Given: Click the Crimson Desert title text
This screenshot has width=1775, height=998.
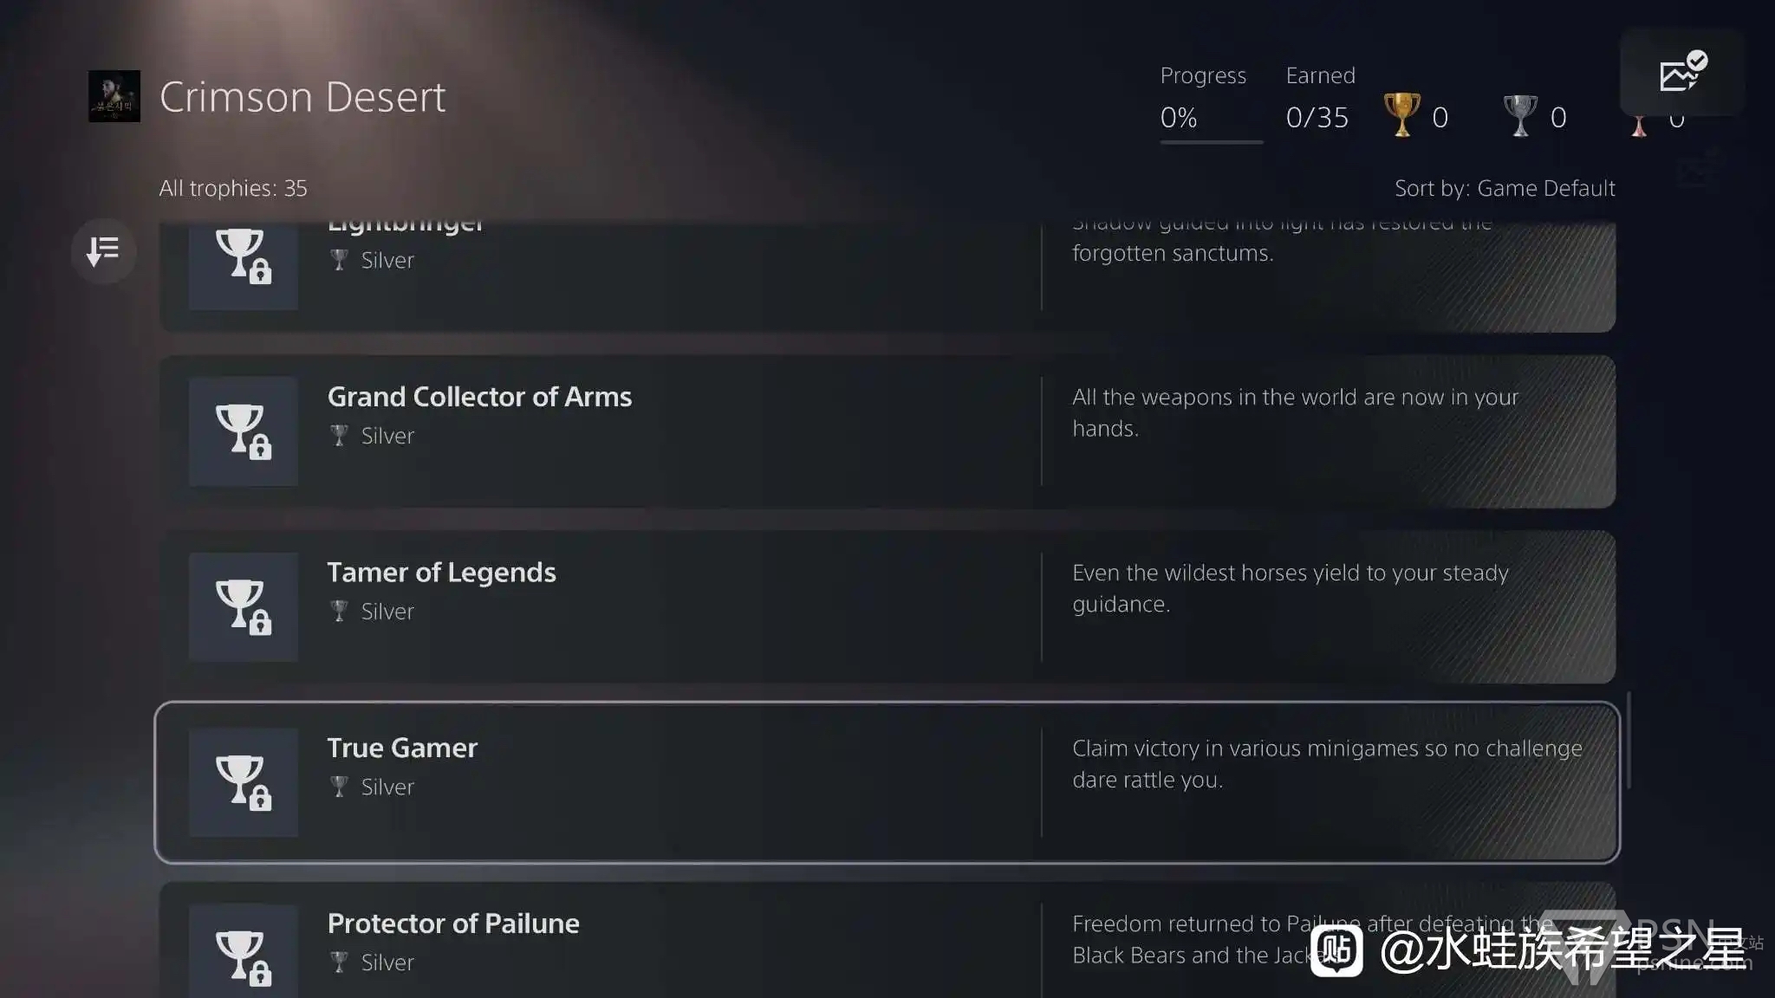Looking at the screenshot, I should 302,97.
